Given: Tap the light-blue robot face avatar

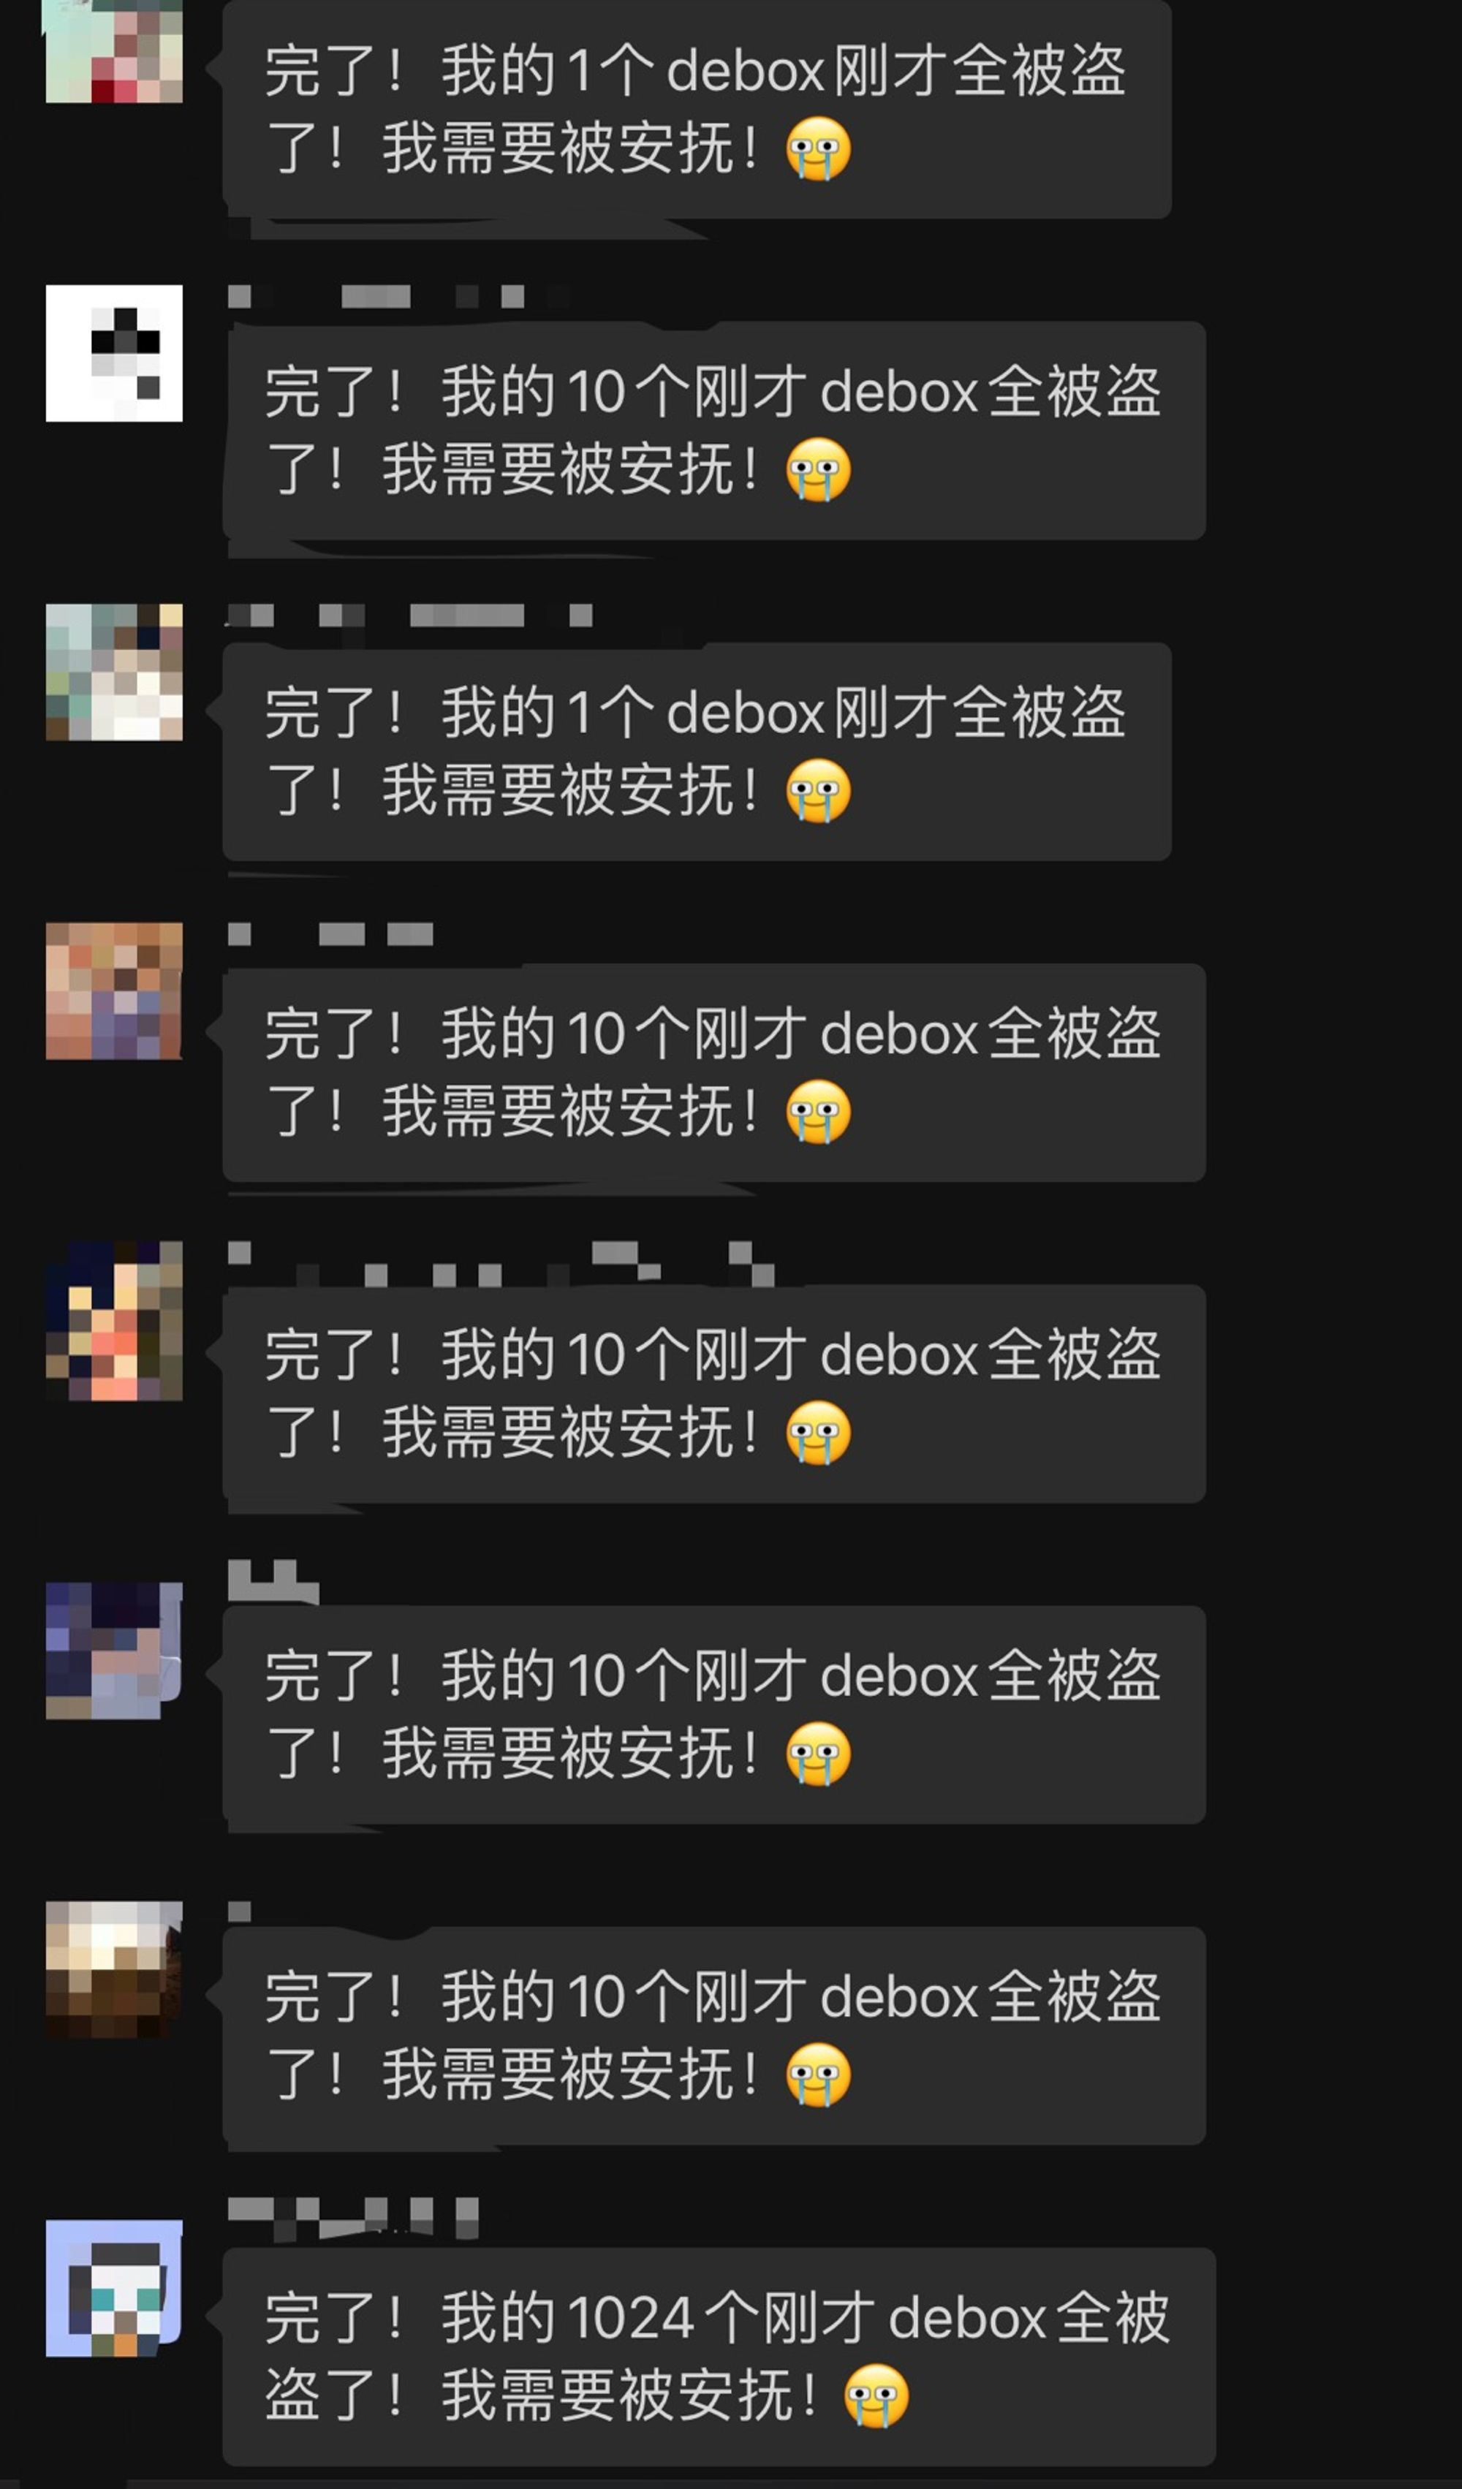Looking at the screenshot, I should point(113,2289).
